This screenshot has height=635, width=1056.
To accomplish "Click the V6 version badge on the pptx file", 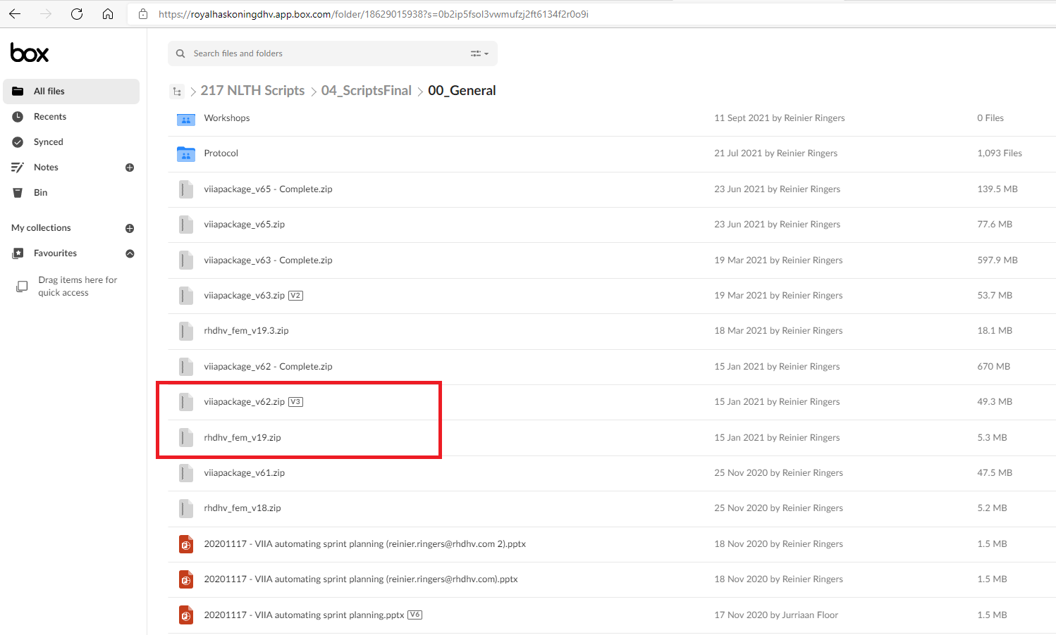I will pos(415,615).
